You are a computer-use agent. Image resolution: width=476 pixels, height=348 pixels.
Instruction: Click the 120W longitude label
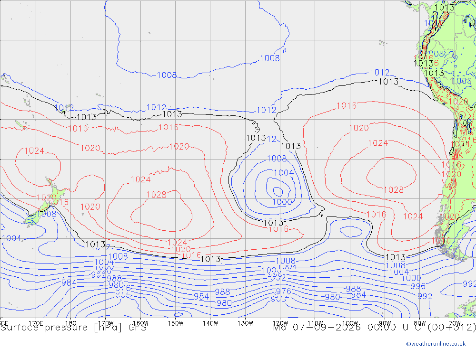tap(280, 323)
